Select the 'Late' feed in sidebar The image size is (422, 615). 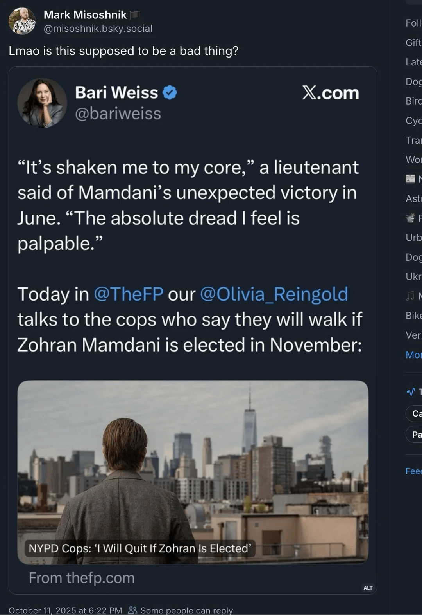pyautogui.click(x=413, y=62)
